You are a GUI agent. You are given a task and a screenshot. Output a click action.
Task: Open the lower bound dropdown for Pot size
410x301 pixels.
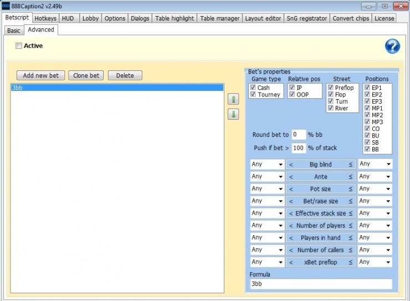[267, 189]
